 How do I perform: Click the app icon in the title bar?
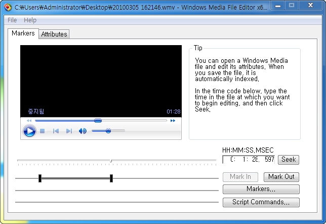8,7
